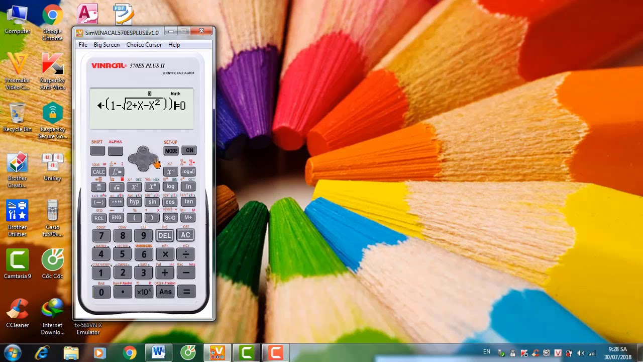Tap the digit 5 key
This screenshot has height=362, width=643.
[122, 254]
